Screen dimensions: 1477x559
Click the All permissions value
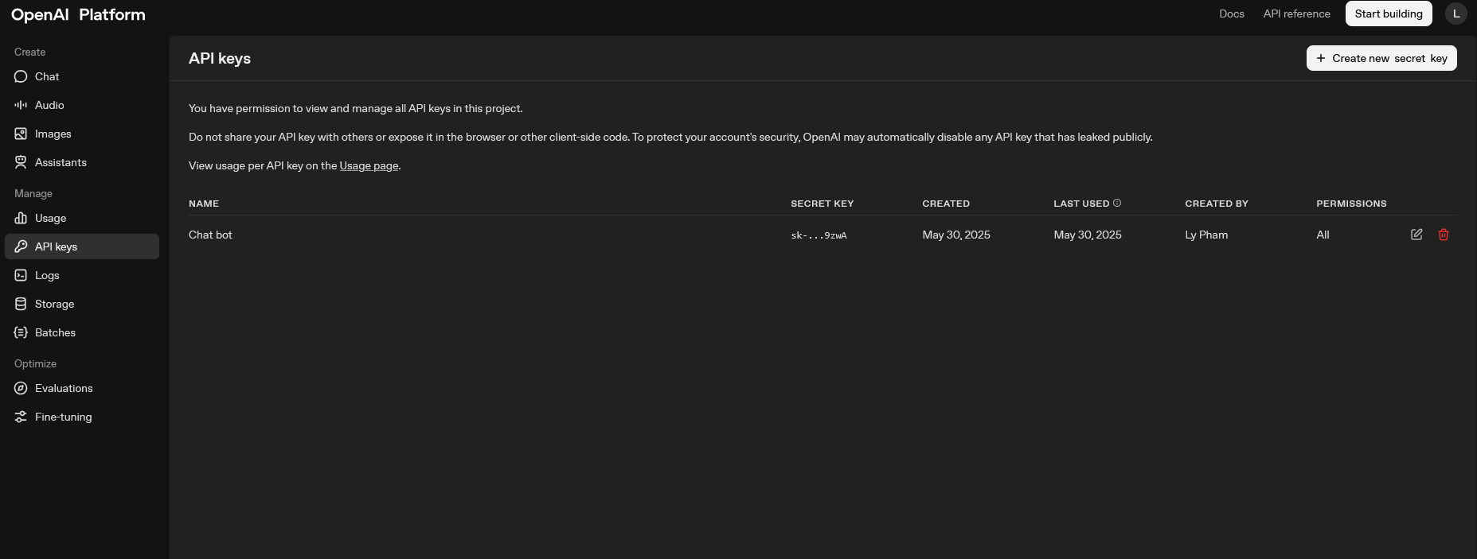point(1323,235)
